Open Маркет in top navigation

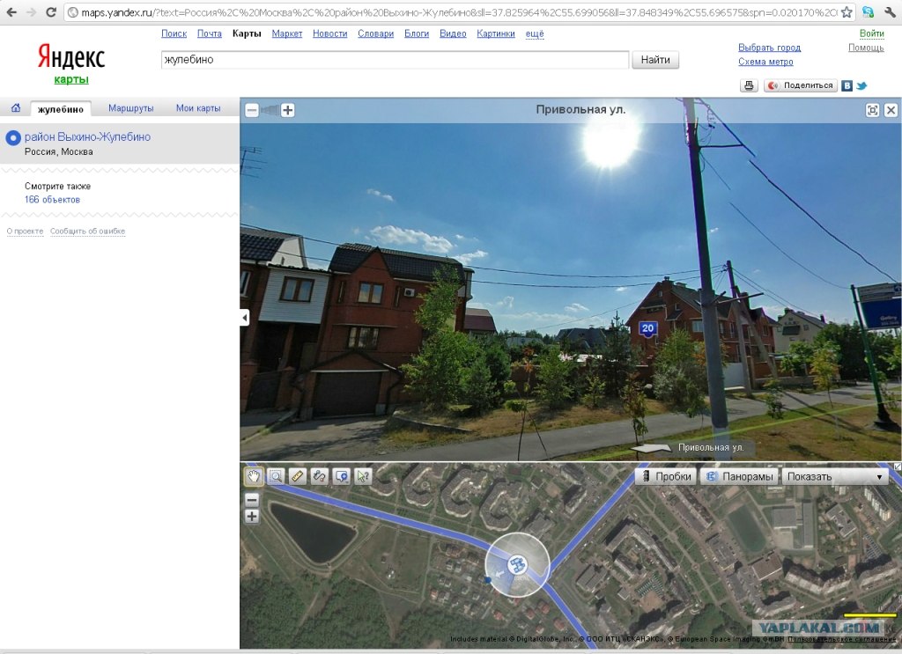[x=287, y=34]
